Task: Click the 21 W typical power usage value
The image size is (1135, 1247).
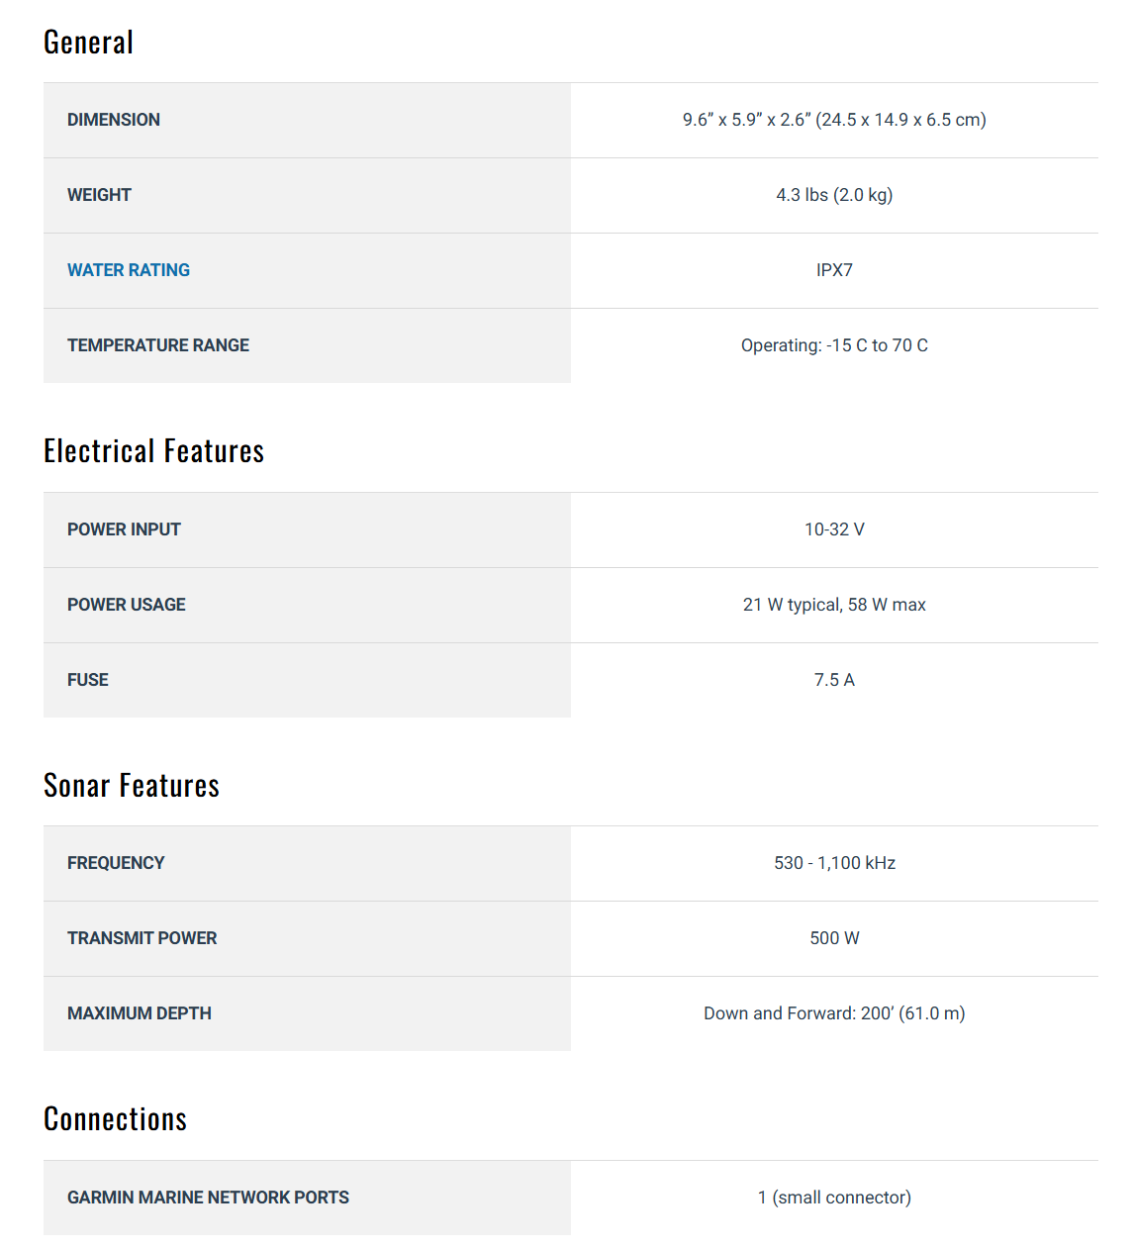Action: (x=834, y=605)
